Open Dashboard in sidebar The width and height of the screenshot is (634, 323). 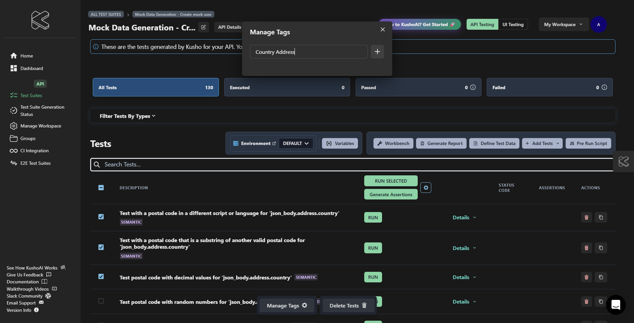(26, 68)
